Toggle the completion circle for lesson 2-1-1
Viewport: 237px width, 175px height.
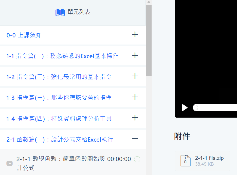tap(137, 159)
